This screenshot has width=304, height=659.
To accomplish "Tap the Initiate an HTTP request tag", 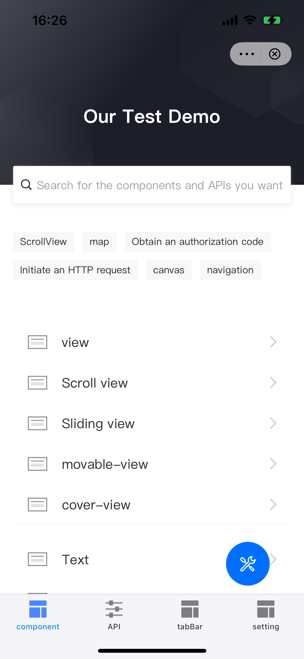I will pos(75,270).
